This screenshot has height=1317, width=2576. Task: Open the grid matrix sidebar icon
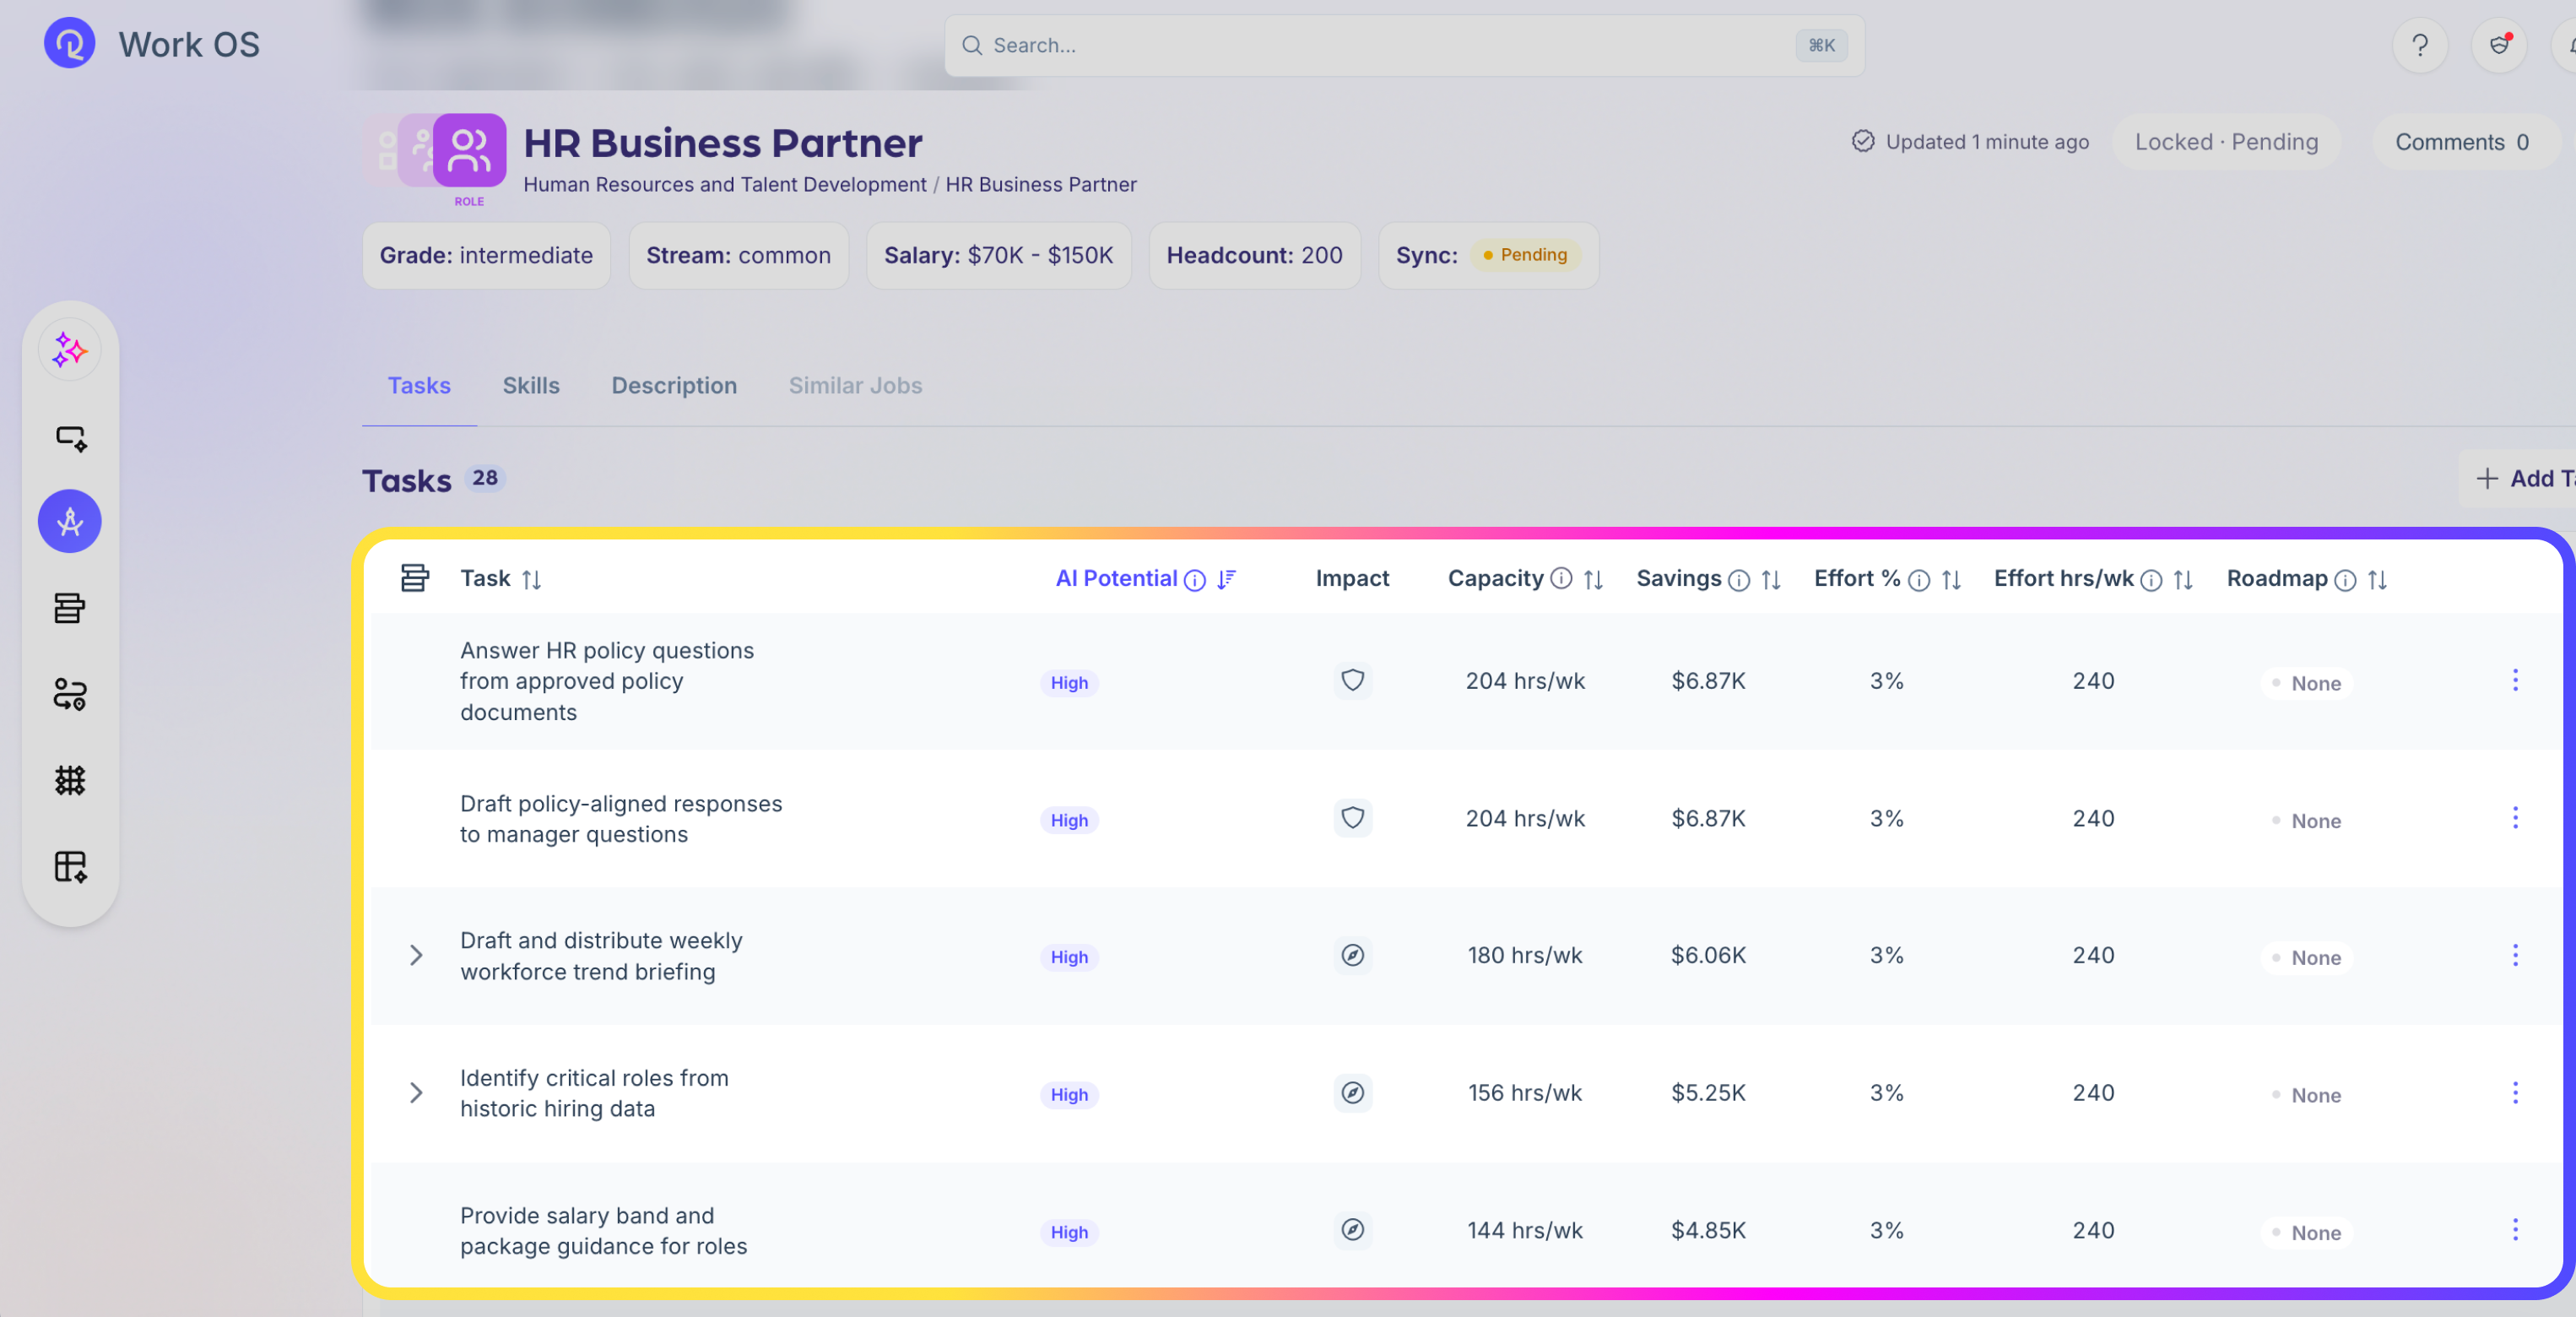click(x=69, y=780)
